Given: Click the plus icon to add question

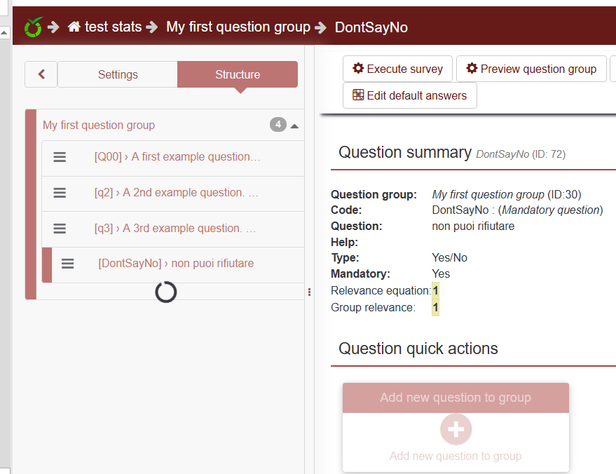Looking at the screenshot, I should tap(456, 429).
